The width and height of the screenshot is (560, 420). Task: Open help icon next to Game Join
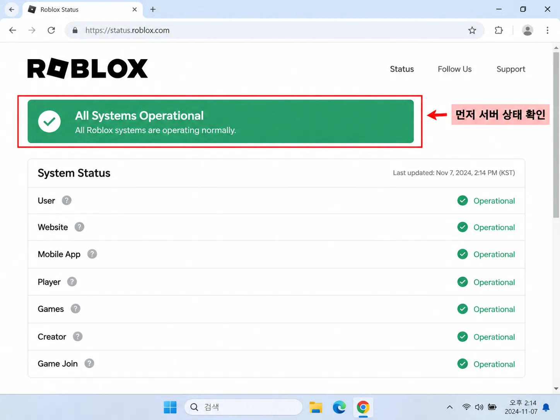pos(89,364)
